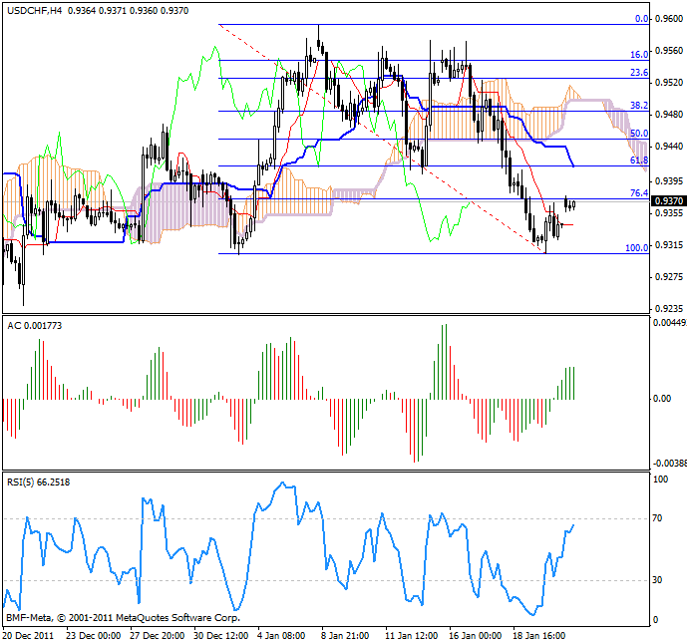Select the 16.0 Fibonacci level label
Image resolution: width=687 pixels, height=643 pixels.
pos(639,55)
